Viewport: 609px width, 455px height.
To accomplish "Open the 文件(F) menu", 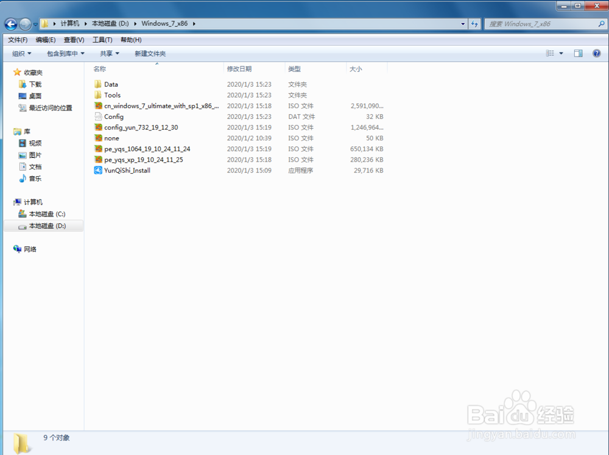I will click(x=18, y=40).
